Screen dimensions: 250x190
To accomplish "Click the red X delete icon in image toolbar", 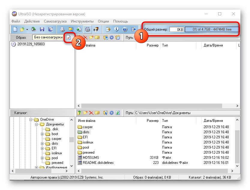I will click(x=86, y=38).
